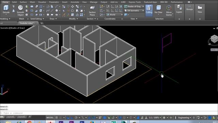Click the Workspace Switching gear icon
Viewport: 218px width, 123px height.
[164, 118]
